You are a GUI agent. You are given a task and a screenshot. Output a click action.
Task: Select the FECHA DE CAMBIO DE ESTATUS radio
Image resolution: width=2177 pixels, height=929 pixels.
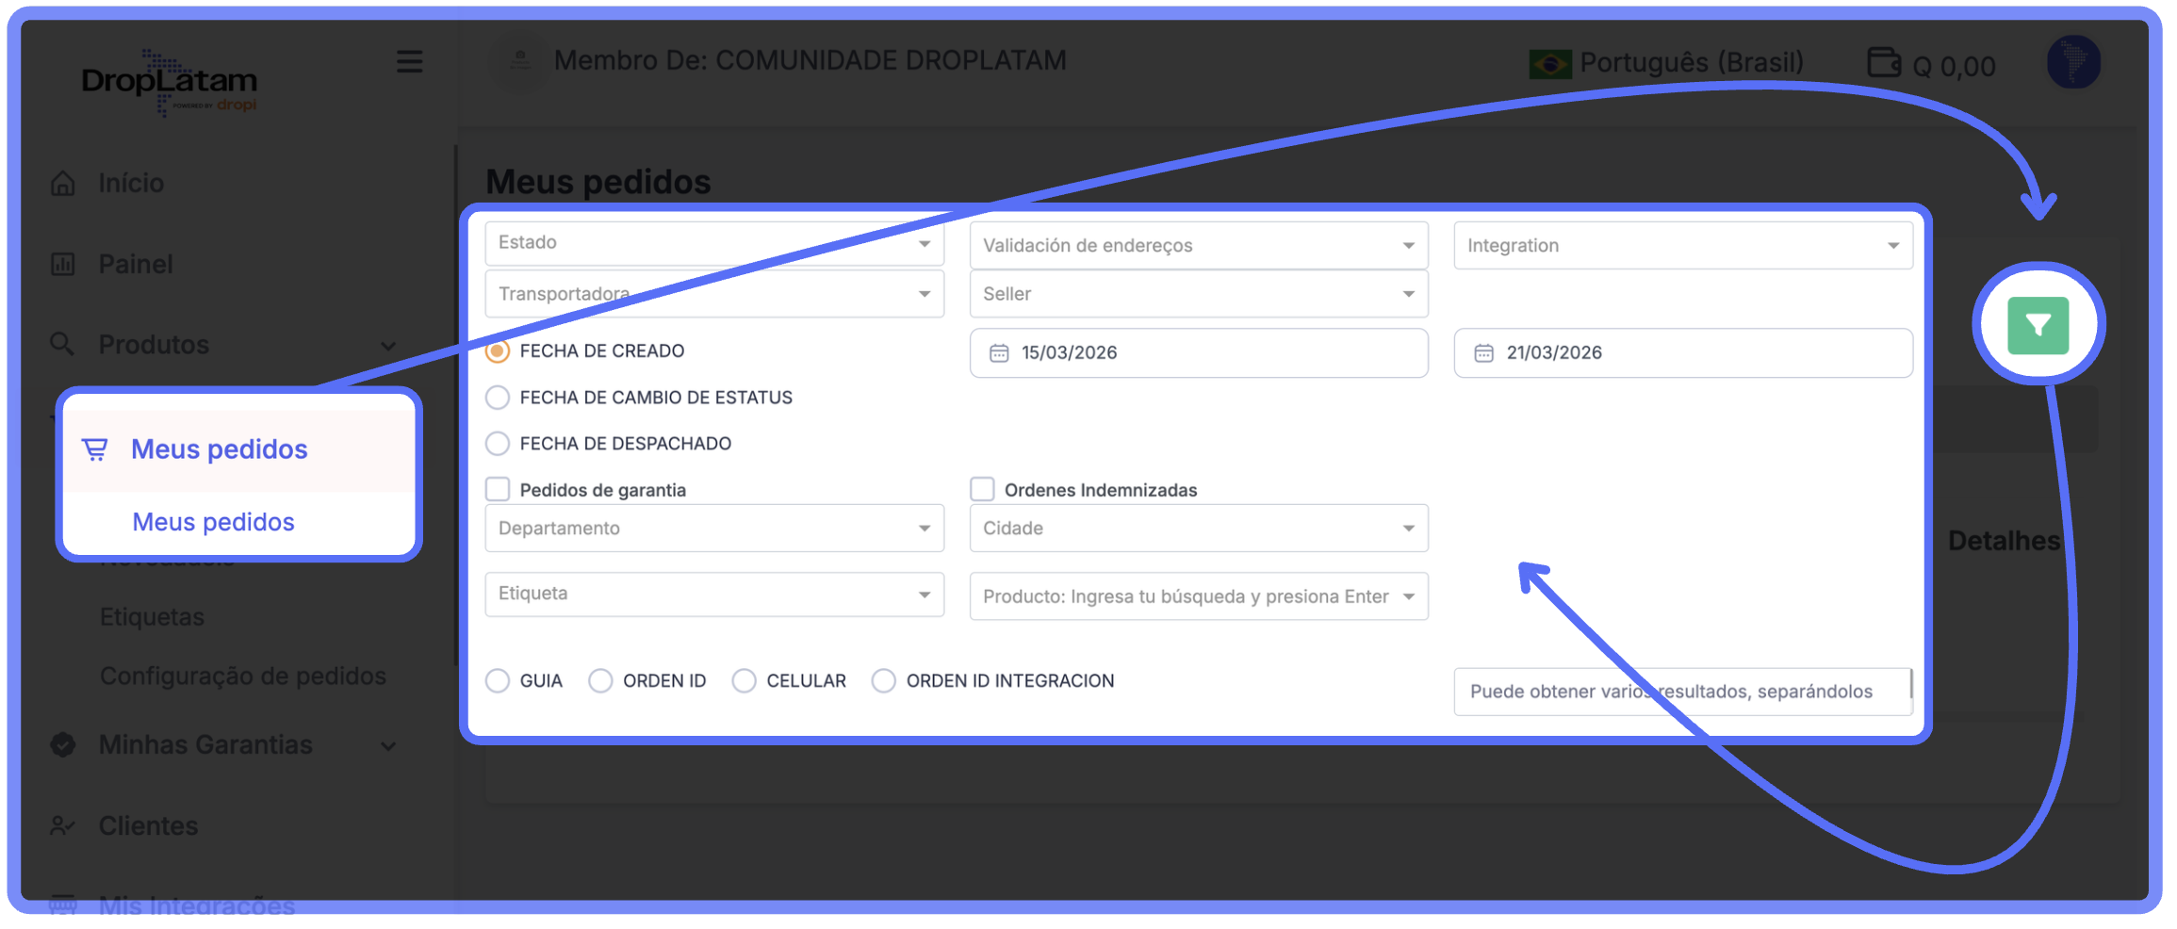(x=498, y=398)
